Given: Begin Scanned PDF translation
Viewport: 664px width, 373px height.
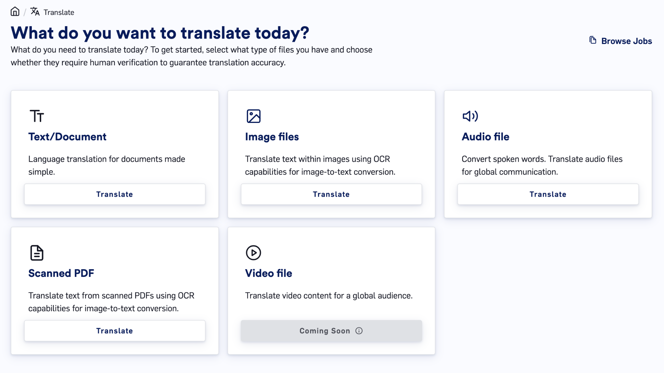Looking at the screenshot, I should 115,331.
